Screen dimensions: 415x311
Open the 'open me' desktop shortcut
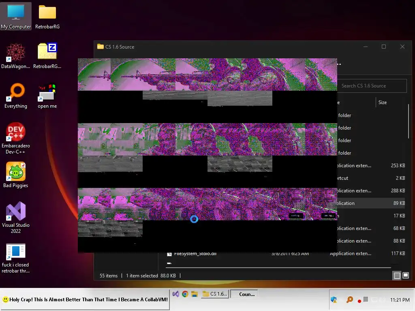tap(47, 96)
